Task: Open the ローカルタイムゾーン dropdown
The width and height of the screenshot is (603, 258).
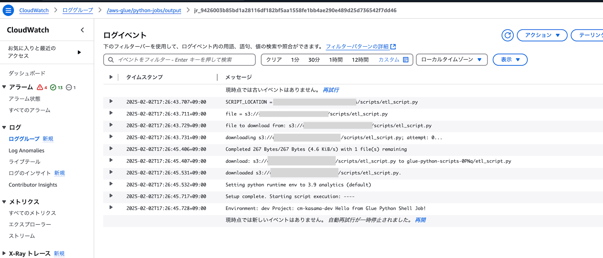Action: 452,60
